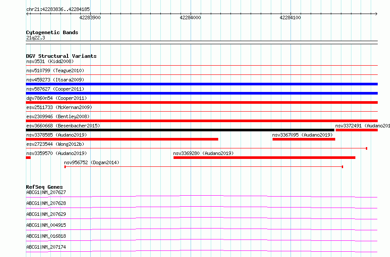Image resolution: width=390 pixels, height=257 pixels.
Task: Click the esv2309946 (Bentley2008) variant label
Action: [x=58, y=116]
